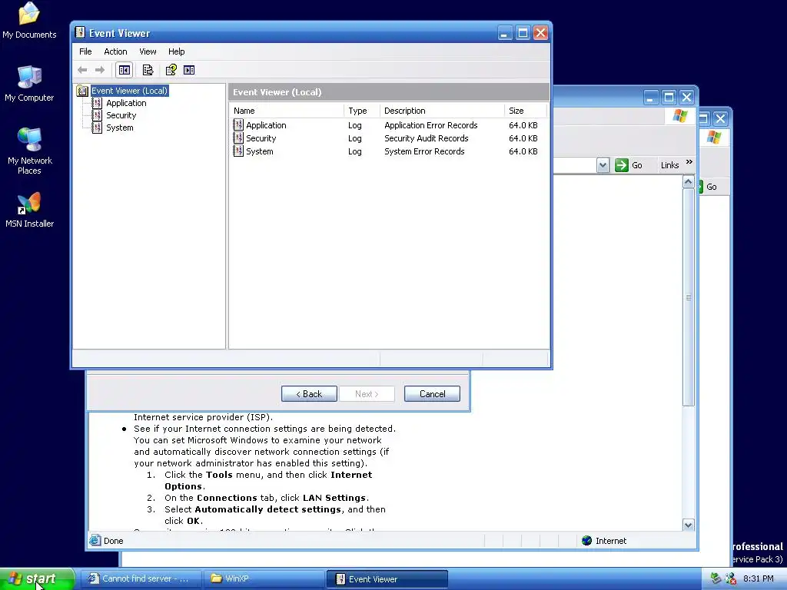Viewport: 787px width, 590px height.
Task: Click the Event Viewer taskbar button
Action: tap(387, 579)
